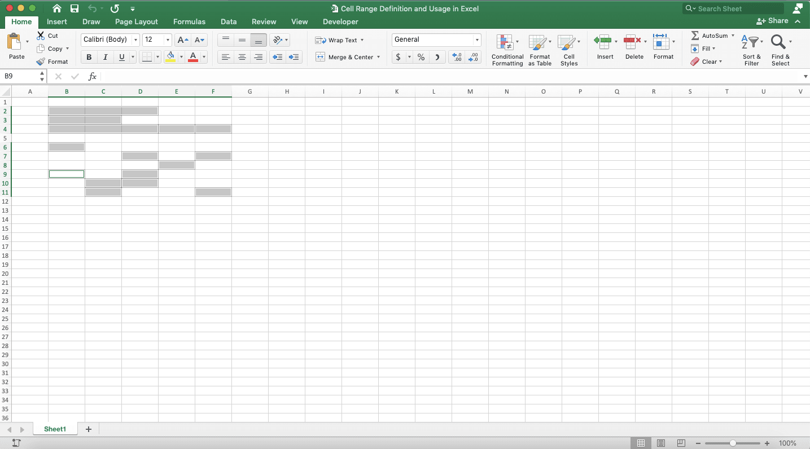
Task: Switch to Normal view in the status bar
Action: [x=641, y=443]
